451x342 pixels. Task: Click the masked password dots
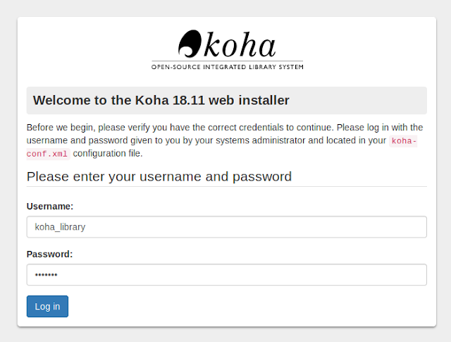coord(46,275)
